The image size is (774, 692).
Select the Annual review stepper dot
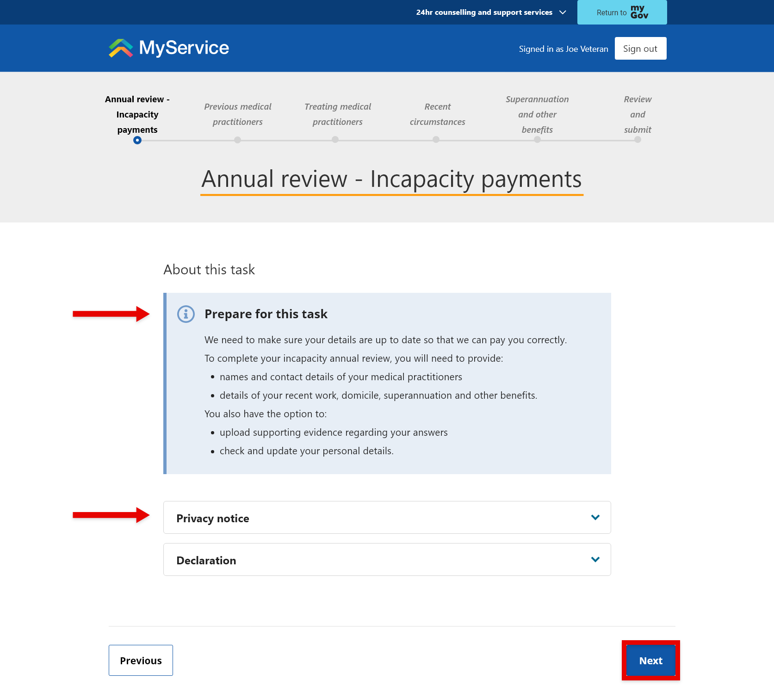137,140
